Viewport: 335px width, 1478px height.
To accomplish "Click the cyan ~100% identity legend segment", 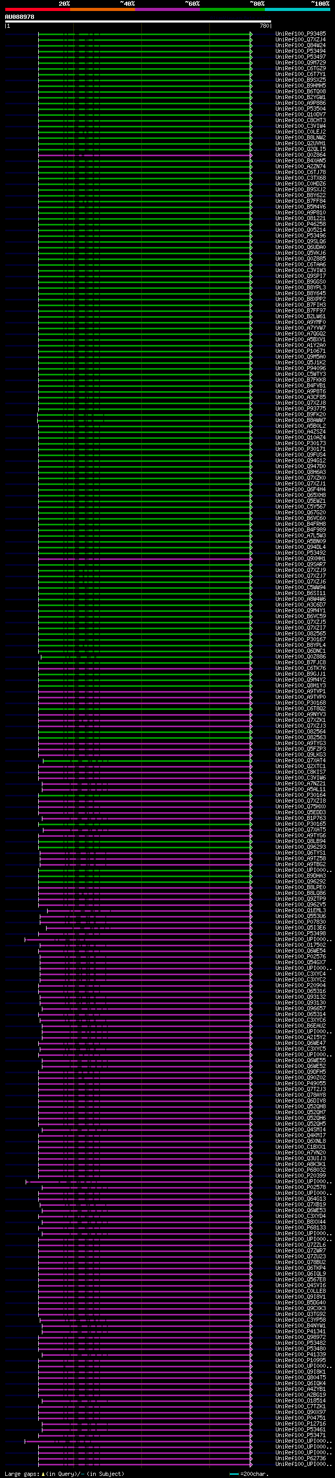I will point(298,9).
